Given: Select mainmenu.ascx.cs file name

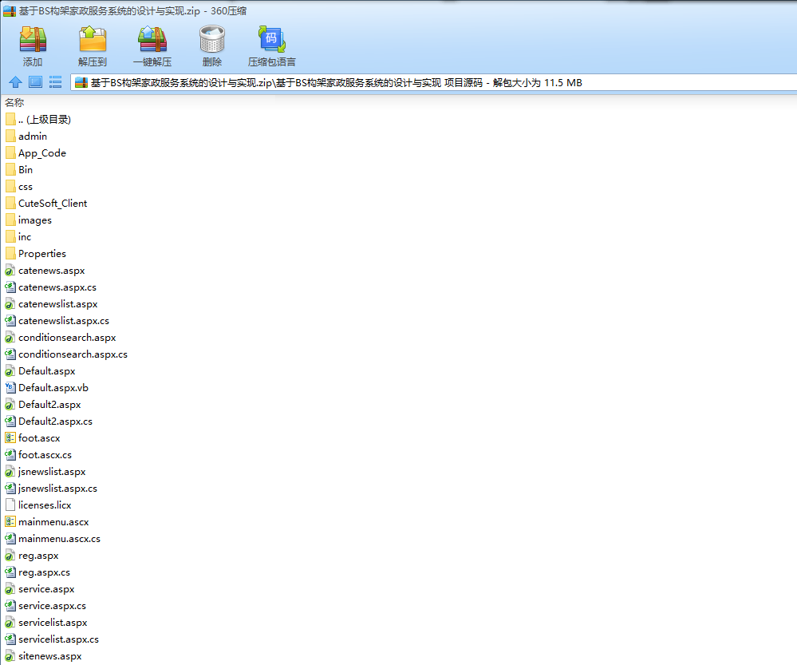Looking at the screenshot, I should (x=60, y=539).
